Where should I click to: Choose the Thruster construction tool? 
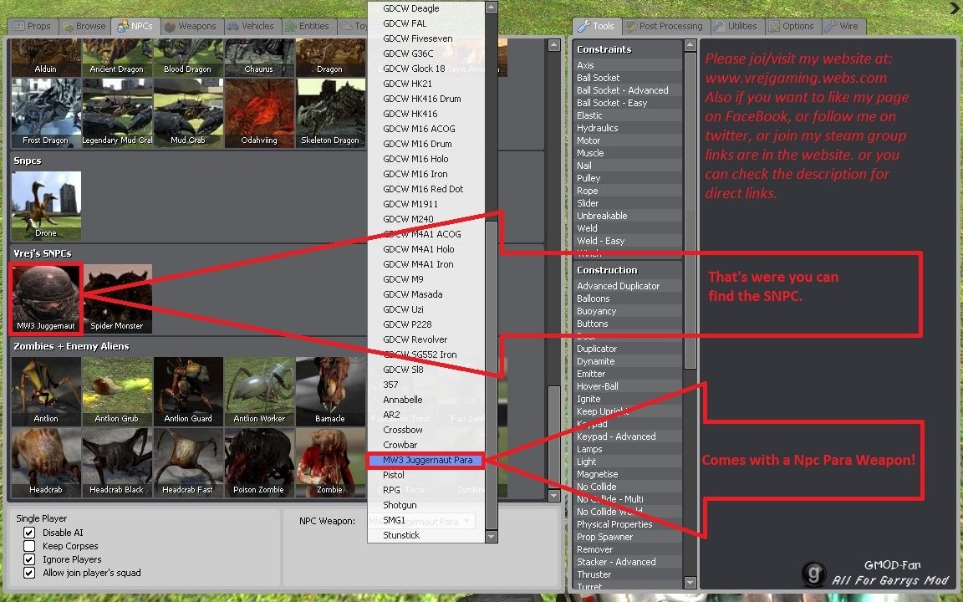coord(629,575)
